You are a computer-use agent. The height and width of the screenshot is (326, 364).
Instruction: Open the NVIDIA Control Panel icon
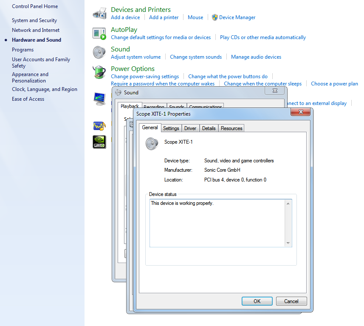pyautogui.click(x=99, y=142)
